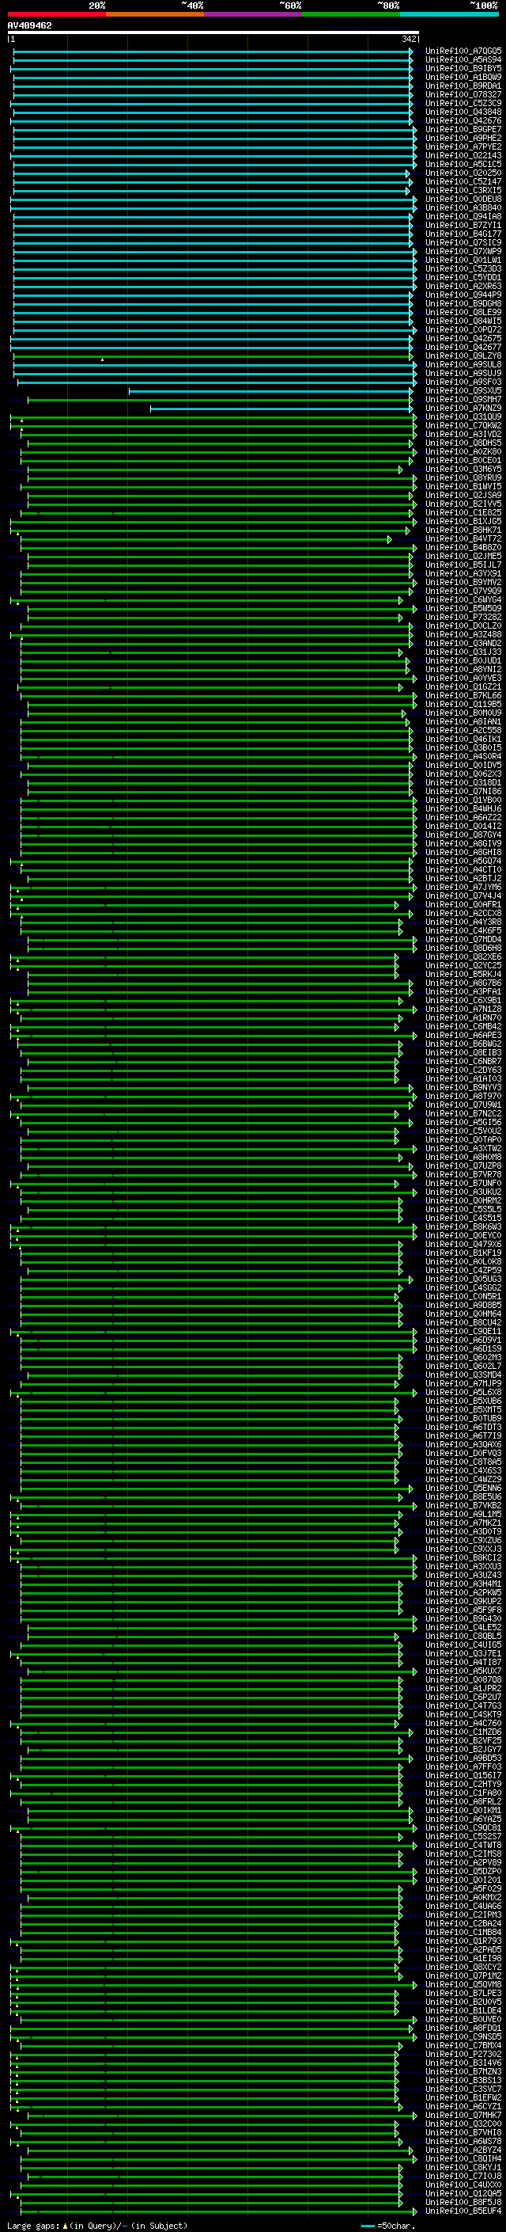This screenshot has height=2232, width=506.
Task: Select hit UniRef100_A3B840
Action: pos(463,208)
